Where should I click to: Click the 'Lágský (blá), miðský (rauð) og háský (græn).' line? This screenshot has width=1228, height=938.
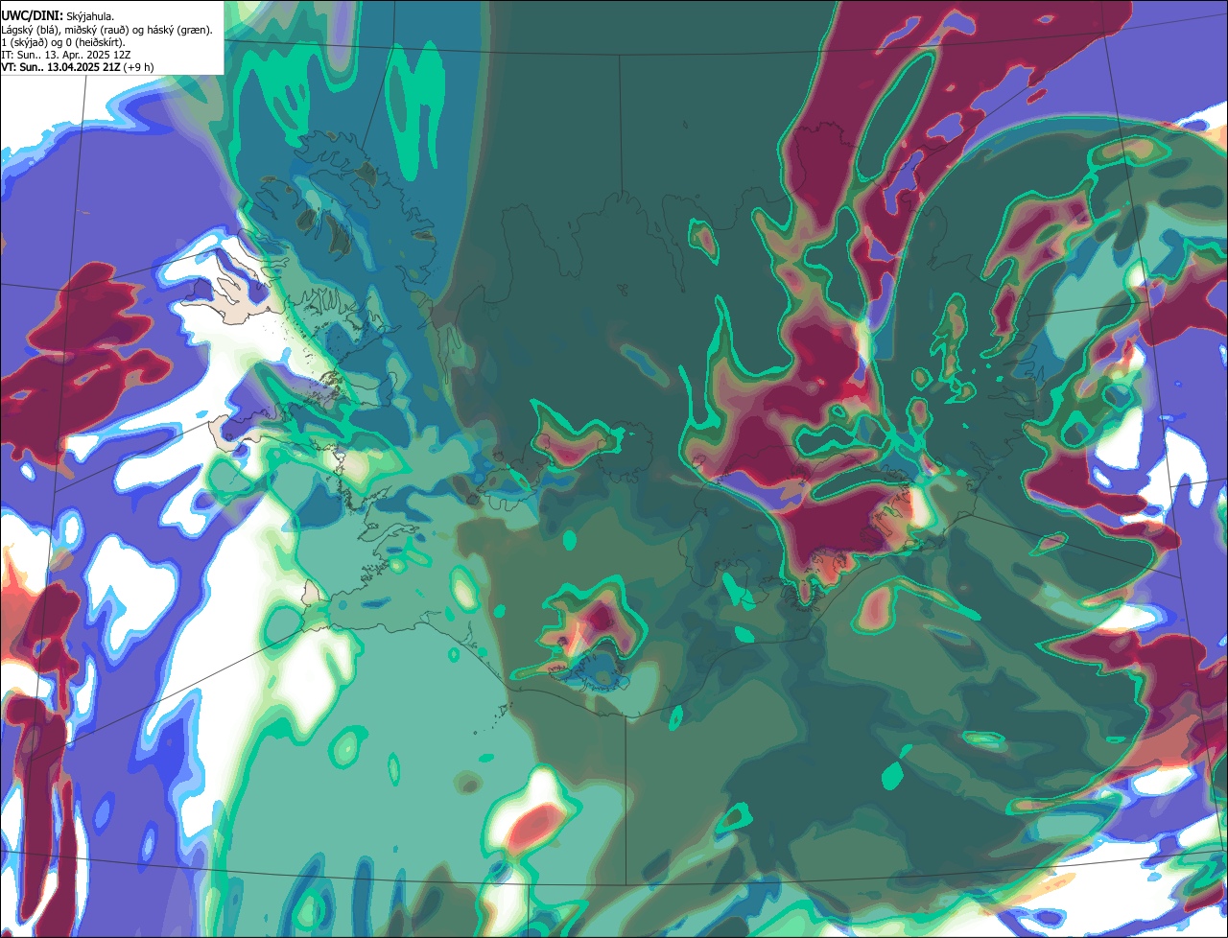[106, 30]
